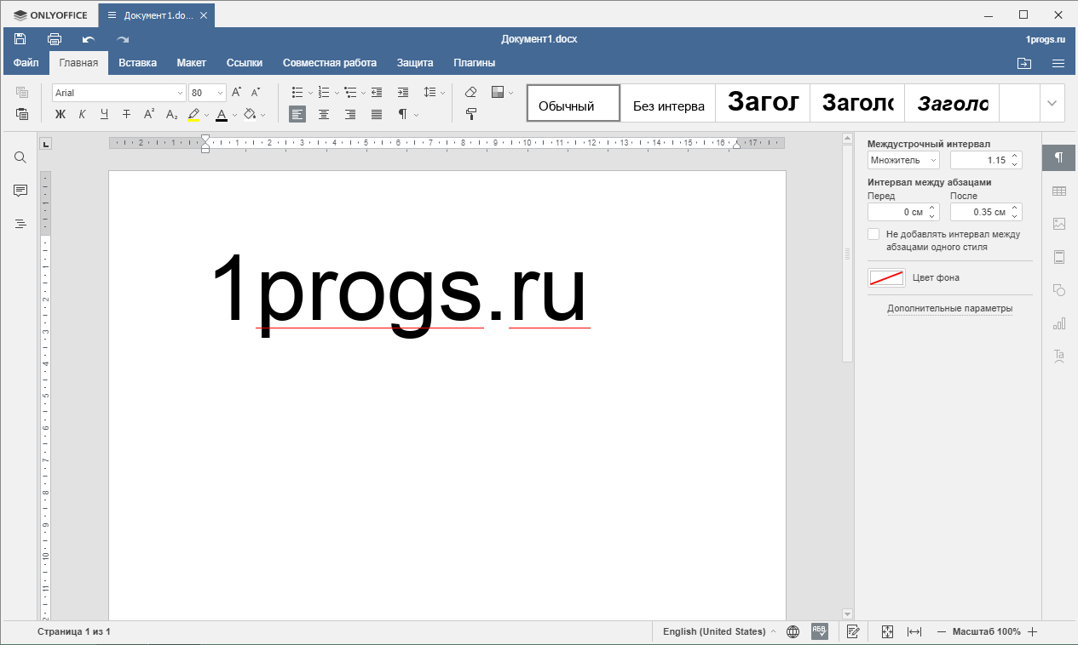Open image settings in the right sidebar
This screenshot has height=645, width=1078.
coord(1059,224)
